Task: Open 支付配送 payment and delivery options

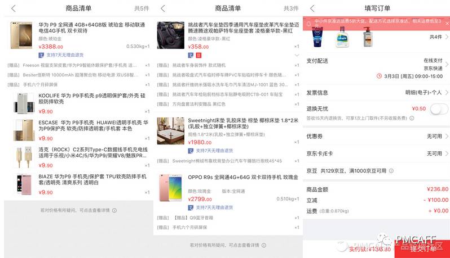Action: coord(377,68)
